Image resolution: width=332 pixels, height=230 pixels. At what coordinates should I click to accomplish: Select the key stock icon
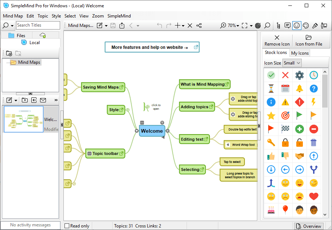pyautogui.click(x=271, y=142)
